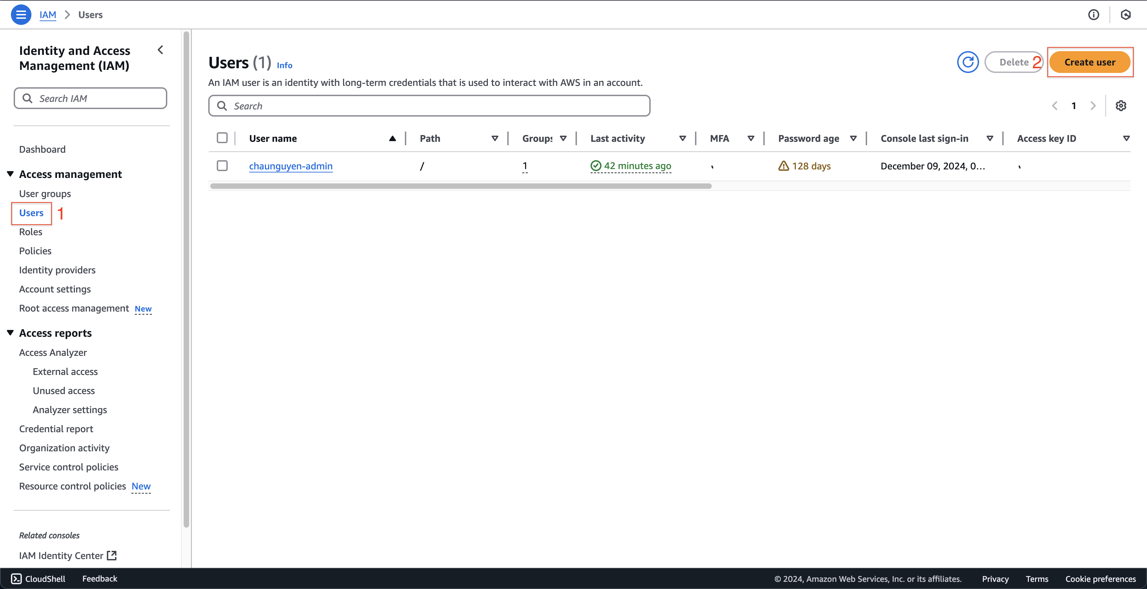
Task: Open Account settings page
Action: (x=55, y=289)
